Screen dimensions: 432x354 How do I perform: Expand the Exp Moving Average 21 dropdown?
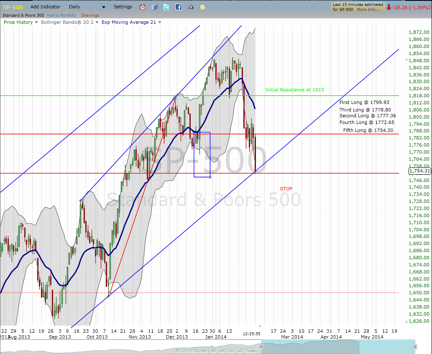pos(159,22)
